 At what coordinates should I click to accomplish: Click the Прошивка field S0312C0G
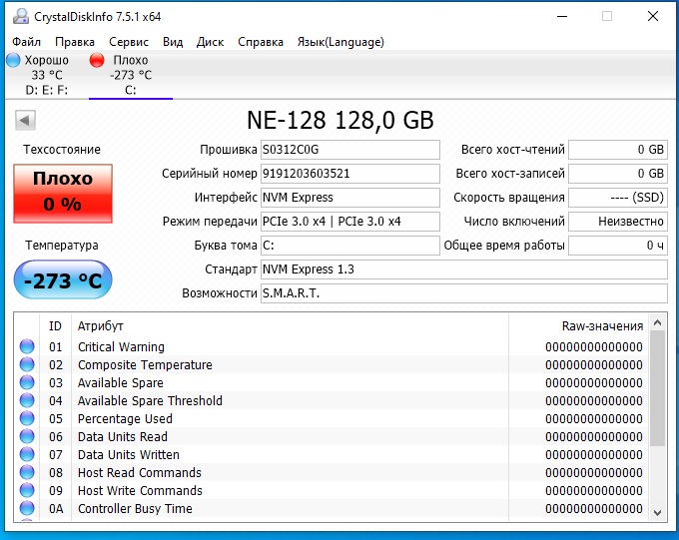(x=349, y=150)
